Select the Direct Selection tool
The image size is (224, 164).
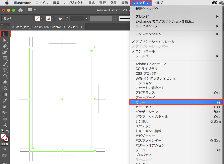coord(5,40)
